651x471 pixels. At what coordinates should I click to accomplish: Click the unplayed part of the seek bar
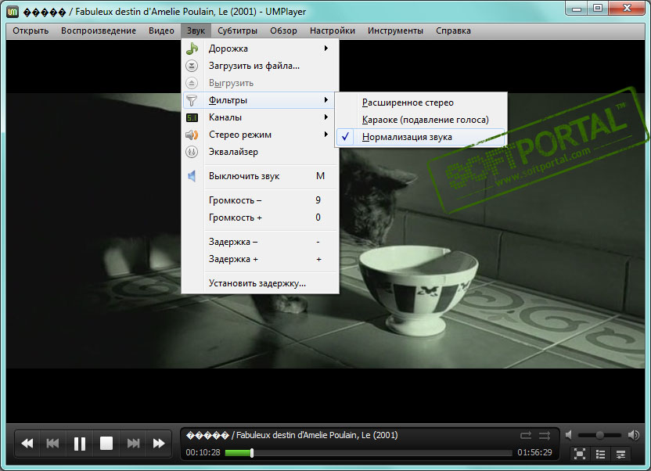(382, 453)
